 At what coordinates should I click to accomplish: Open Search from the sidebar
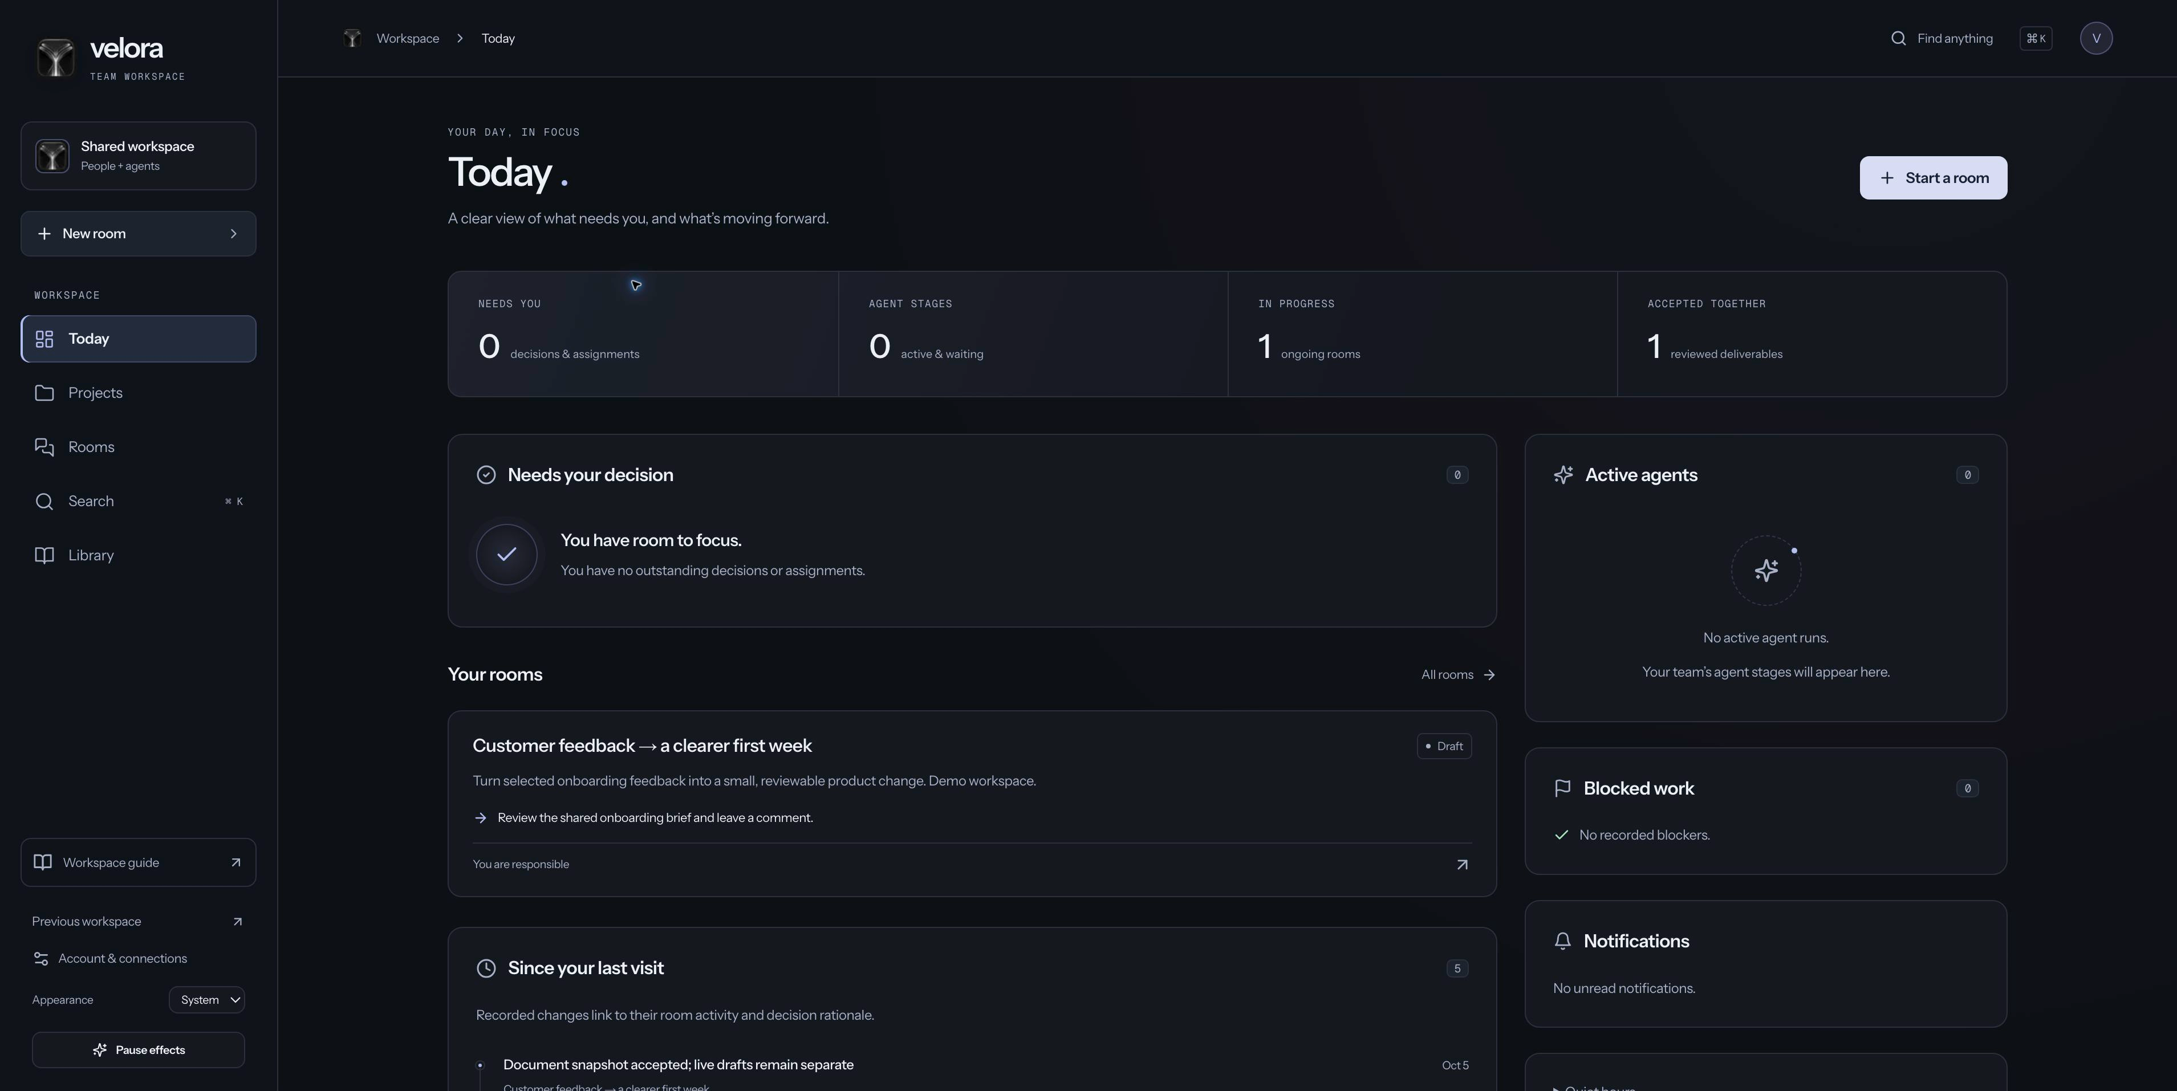139,501
